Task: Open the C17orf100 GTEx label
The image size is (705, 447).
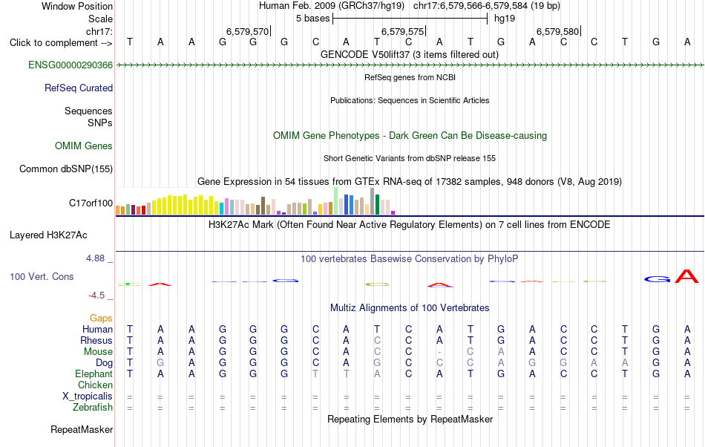Action: pos(91,203)
